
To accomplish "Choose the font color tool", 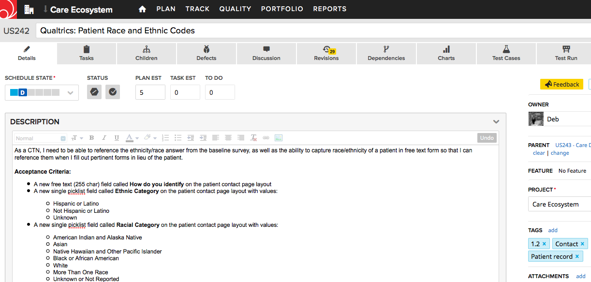I will coord(129,138).
